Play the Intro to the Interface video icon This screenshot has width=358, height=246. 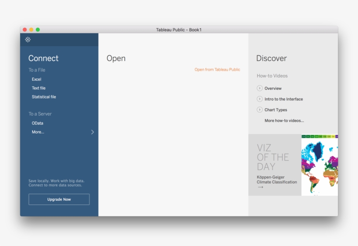(x=260, y=99)
